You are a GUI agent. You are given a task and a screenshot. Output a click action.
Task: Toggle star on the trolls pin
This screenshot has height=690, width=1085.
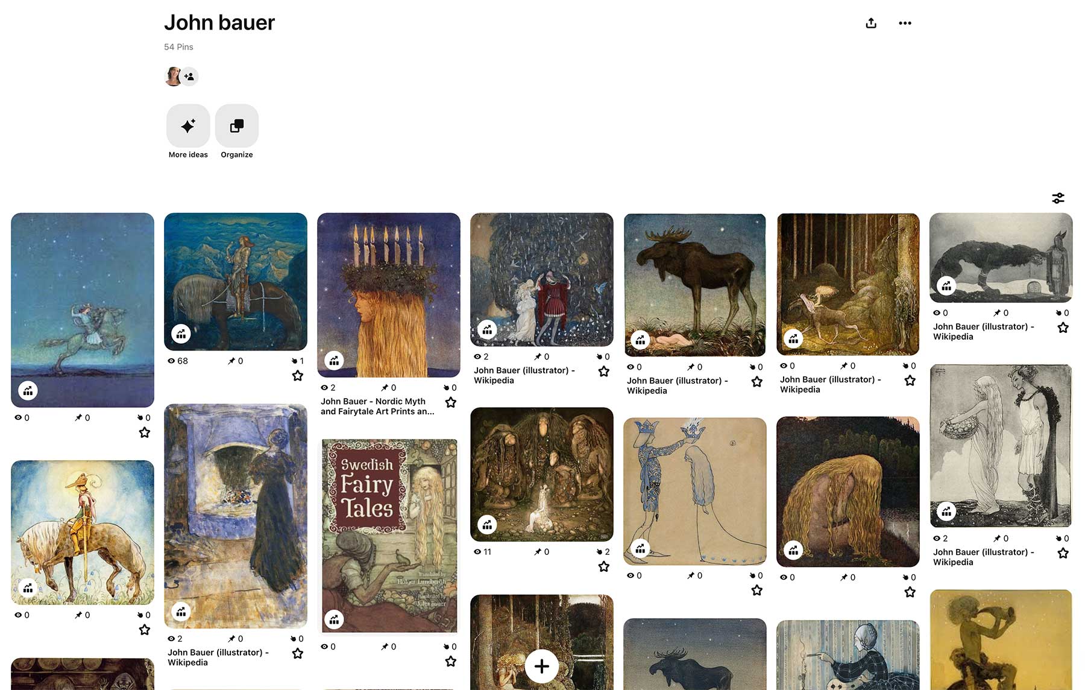pos(604,566)
